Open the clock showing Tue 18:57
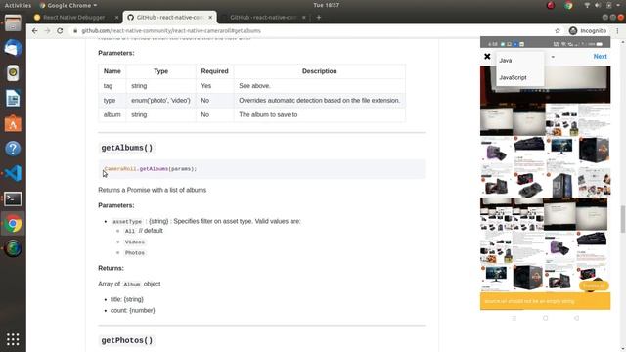Screen dimensions: 626x352 tap(326, 5)
